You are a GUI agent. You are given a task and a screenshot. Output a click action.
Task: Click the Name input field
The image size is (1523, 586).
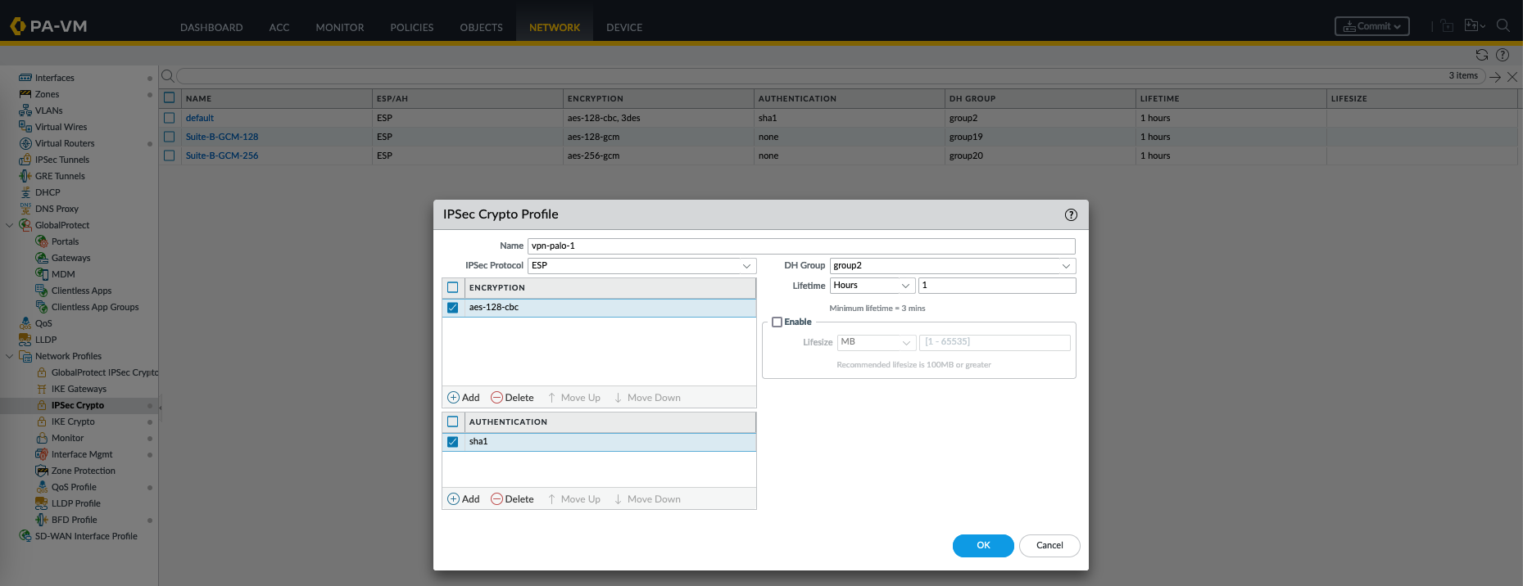pyautogui.click(x=800, y=246)
